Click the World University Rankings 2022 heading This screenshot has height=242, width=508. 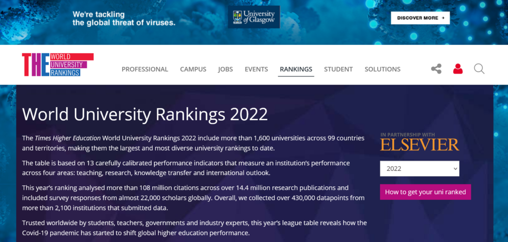tap(145, 114)
